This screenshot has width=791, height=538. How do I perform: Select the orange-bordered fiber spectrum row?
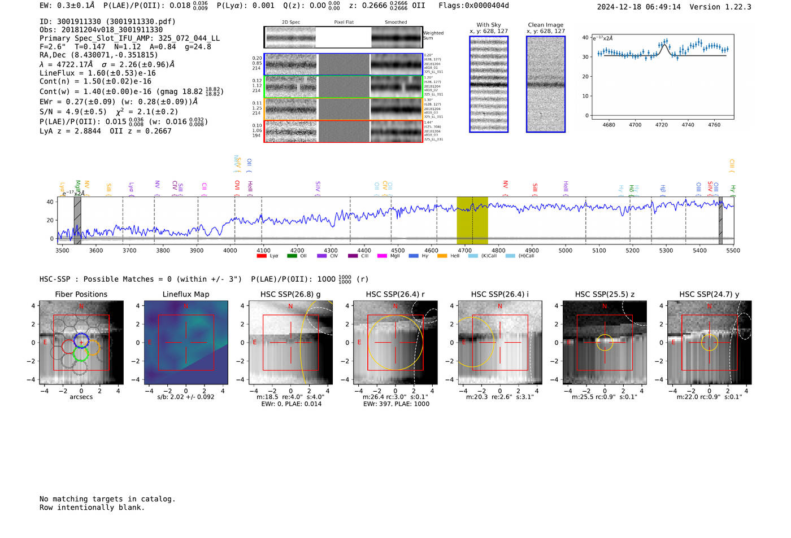[343, 109]
